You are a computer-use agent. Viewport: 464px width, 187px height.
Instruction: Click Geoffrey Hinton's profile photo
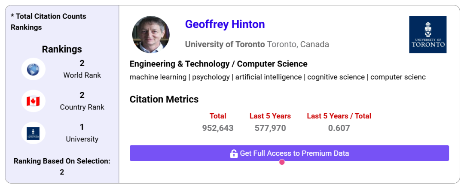coord(151,35)
